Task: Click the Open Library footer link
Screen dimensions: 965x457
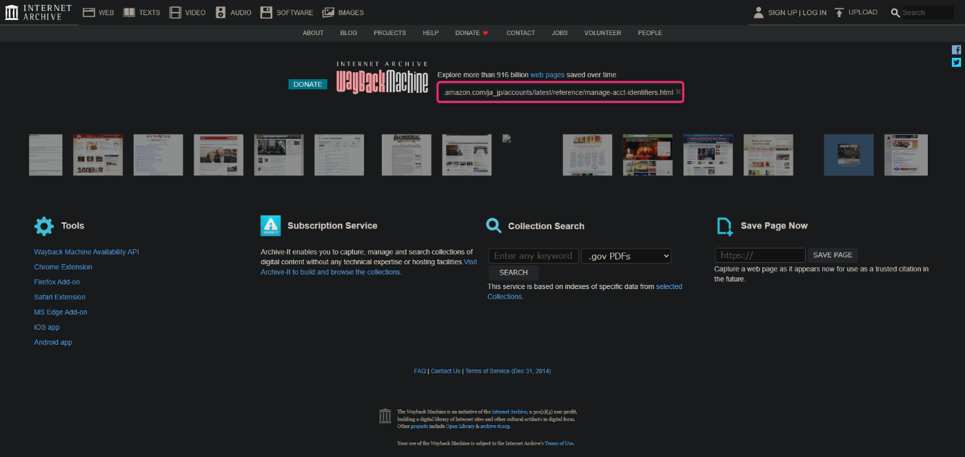Action: tap(459, 427)
